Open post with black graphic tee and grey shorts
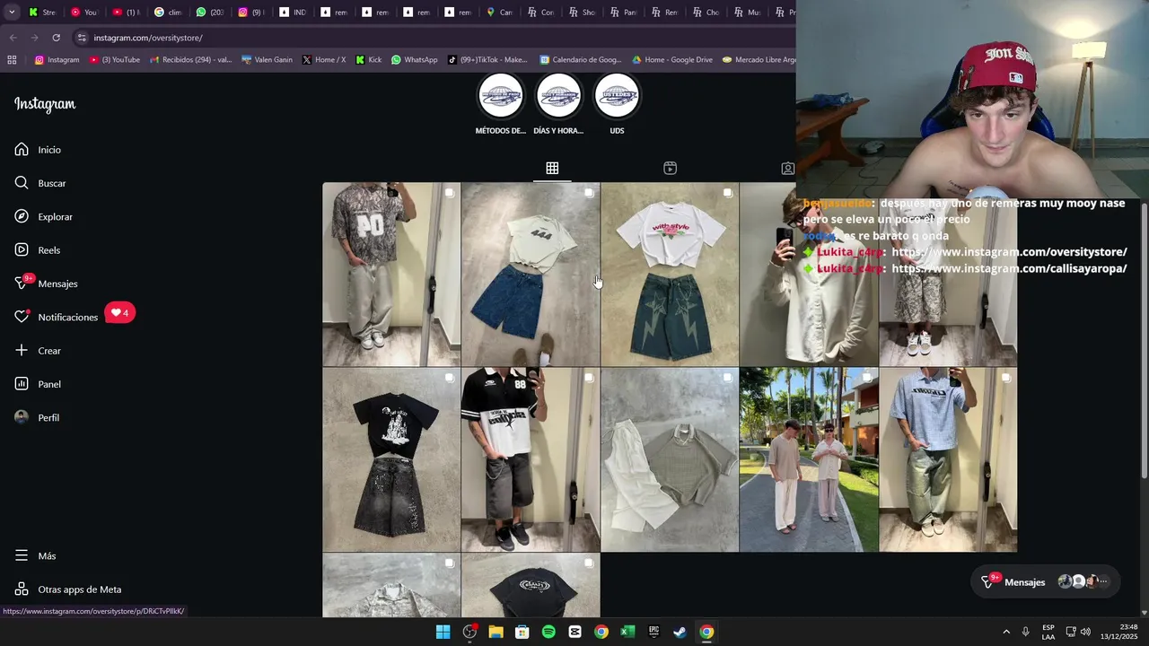Viewport: 1149px width, 646px height. pyautogui.click(x=391, y=459)
